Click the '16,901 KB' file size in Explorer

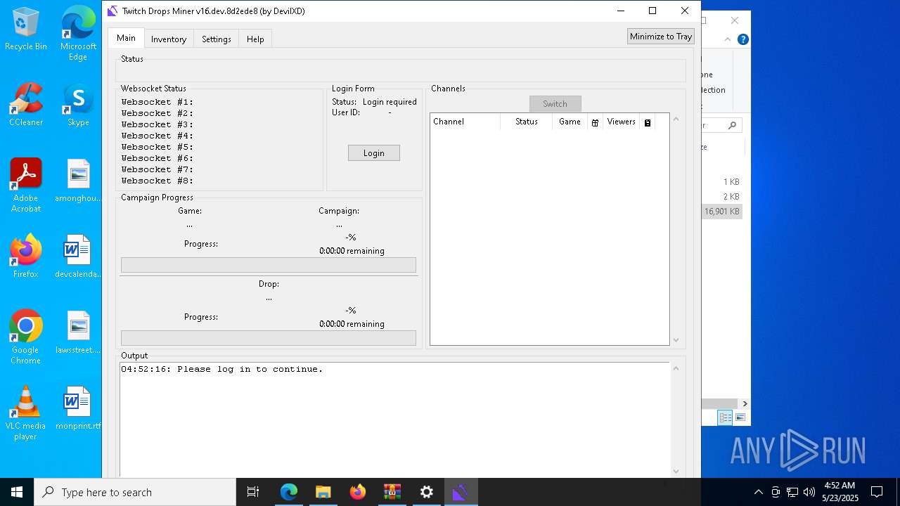722,211
